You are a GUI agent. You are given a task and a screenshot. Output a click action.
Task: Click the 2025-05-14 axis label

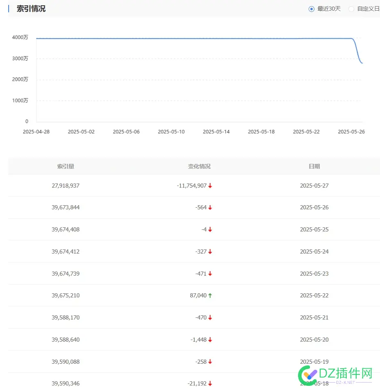pyautogui.click(x=216, y=131)
